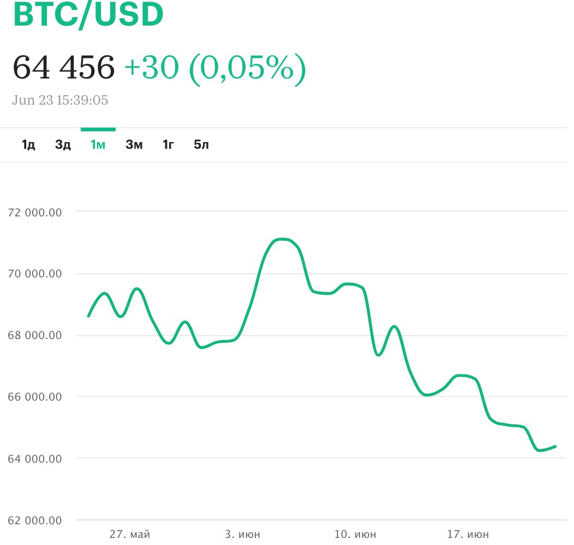This screenshot has height=545, width=574.
Task: Click the 70 000.00 price axis label
Action: 35,274
